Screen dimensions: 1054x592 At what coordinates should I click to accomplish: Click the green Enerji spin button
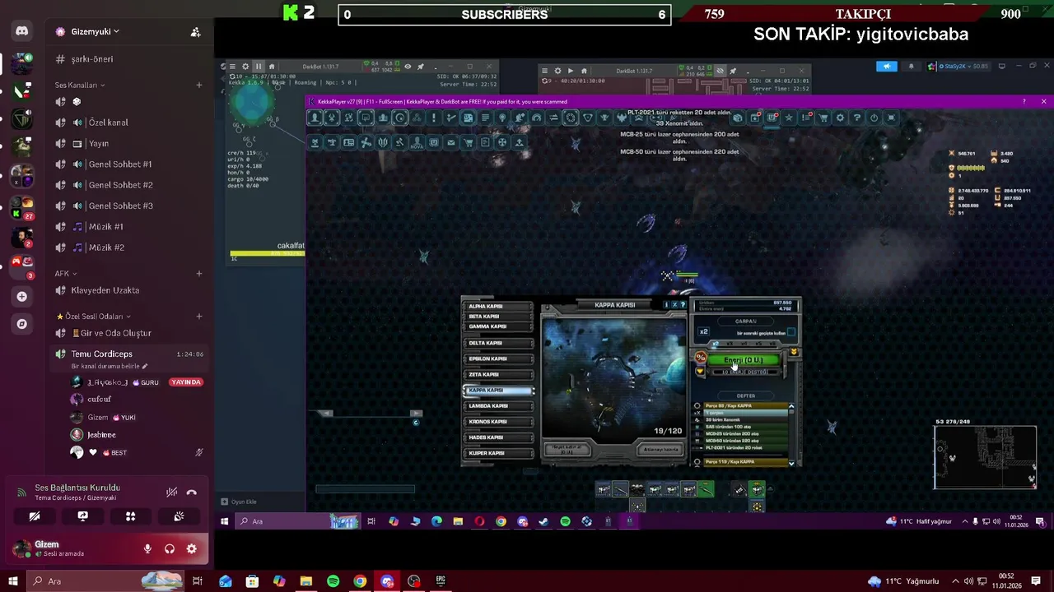pos(743,360)
